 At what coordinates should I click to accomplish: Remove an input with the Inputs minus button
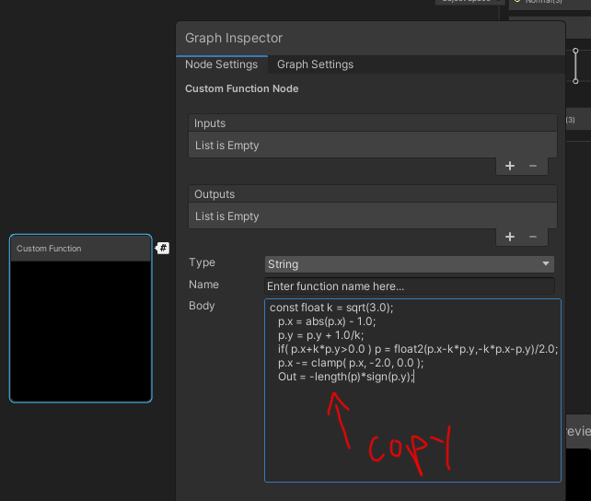[533, 166]
